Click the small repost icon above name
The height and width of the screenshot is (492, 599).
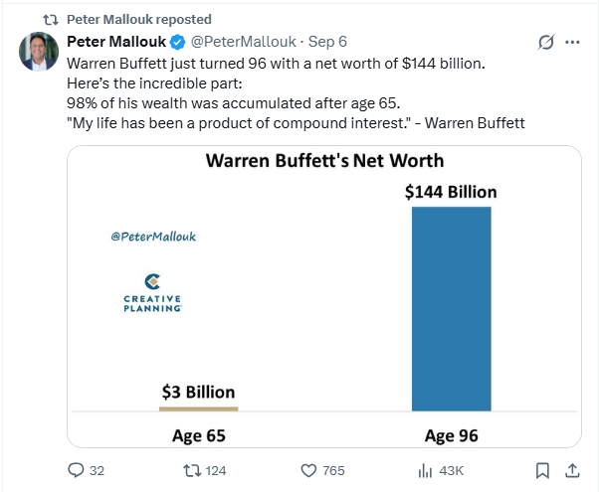[51, 20]
